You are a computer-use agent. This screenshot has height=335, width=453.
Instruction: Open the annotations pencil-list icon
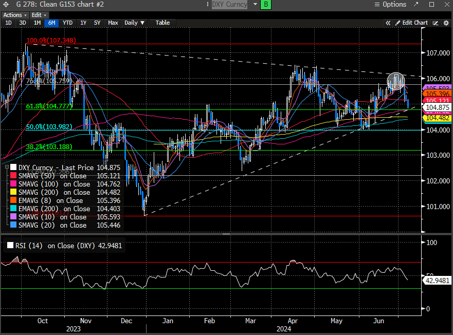(436, 23)
